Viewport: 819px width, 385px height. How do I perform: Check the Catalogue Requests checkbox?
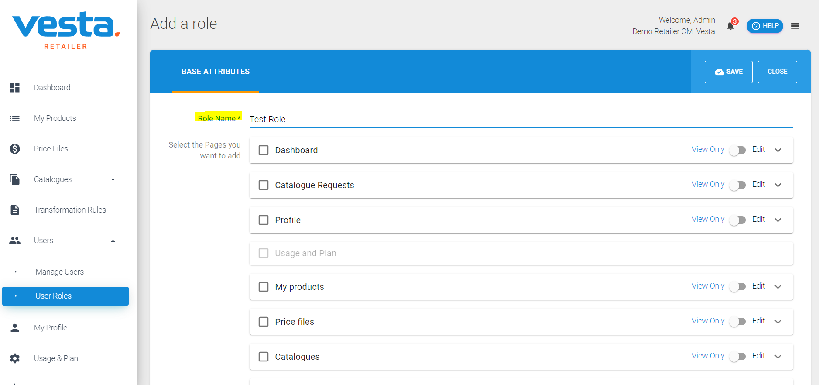click(264, 185)
